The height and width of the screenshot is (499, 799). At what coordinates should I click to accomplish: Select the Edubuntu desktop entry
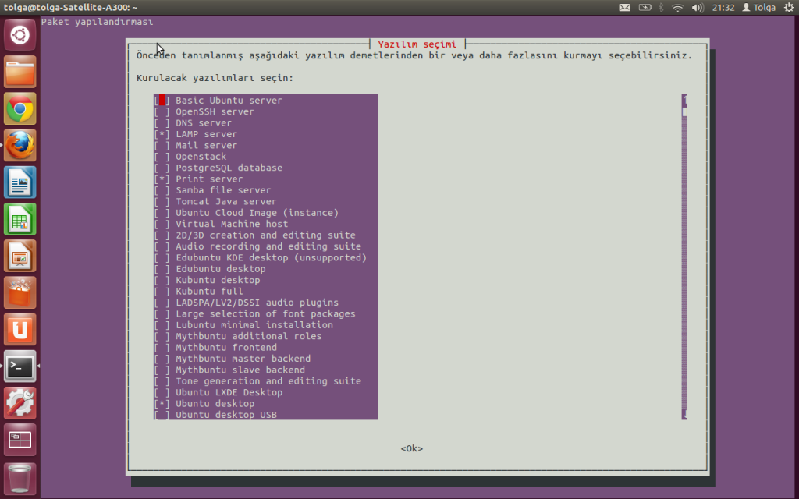click(x=221, y=268)
